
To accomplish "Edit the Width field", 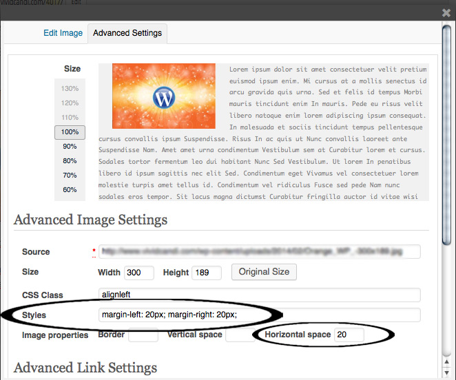I will (x=138, y=273).
